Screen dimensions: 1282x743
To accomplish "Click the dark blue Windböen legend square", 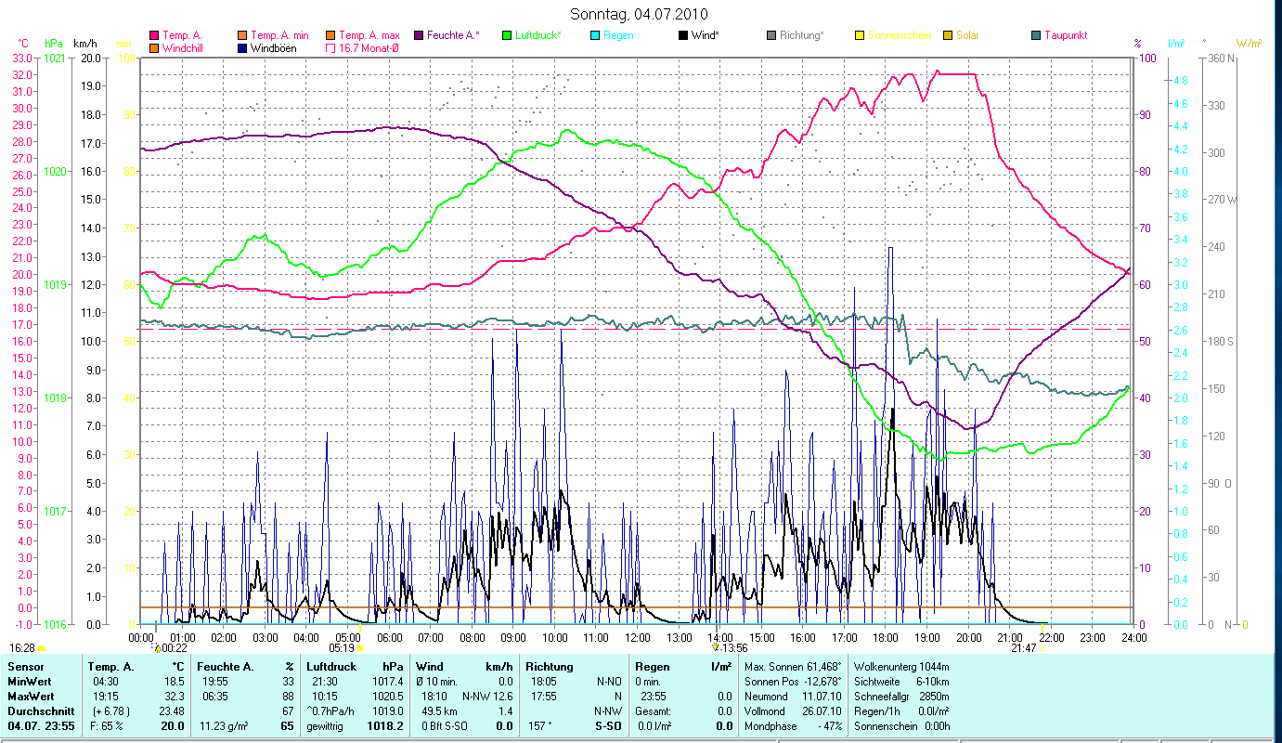I will click(x=243, y=47).
